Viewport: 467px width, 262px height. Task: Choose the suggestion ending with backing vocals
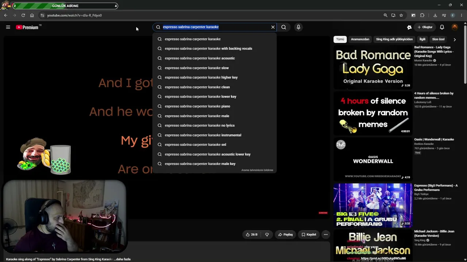[215, 48]
